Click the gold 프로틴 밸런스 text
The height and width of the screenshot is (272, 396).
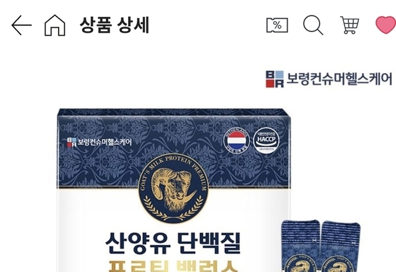173,265
